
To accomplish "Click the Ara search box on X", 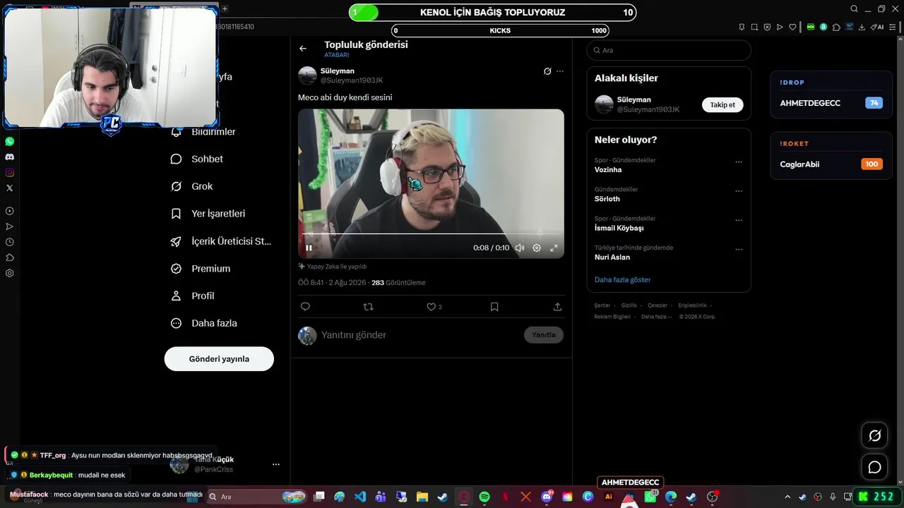I will click(669, 50).
